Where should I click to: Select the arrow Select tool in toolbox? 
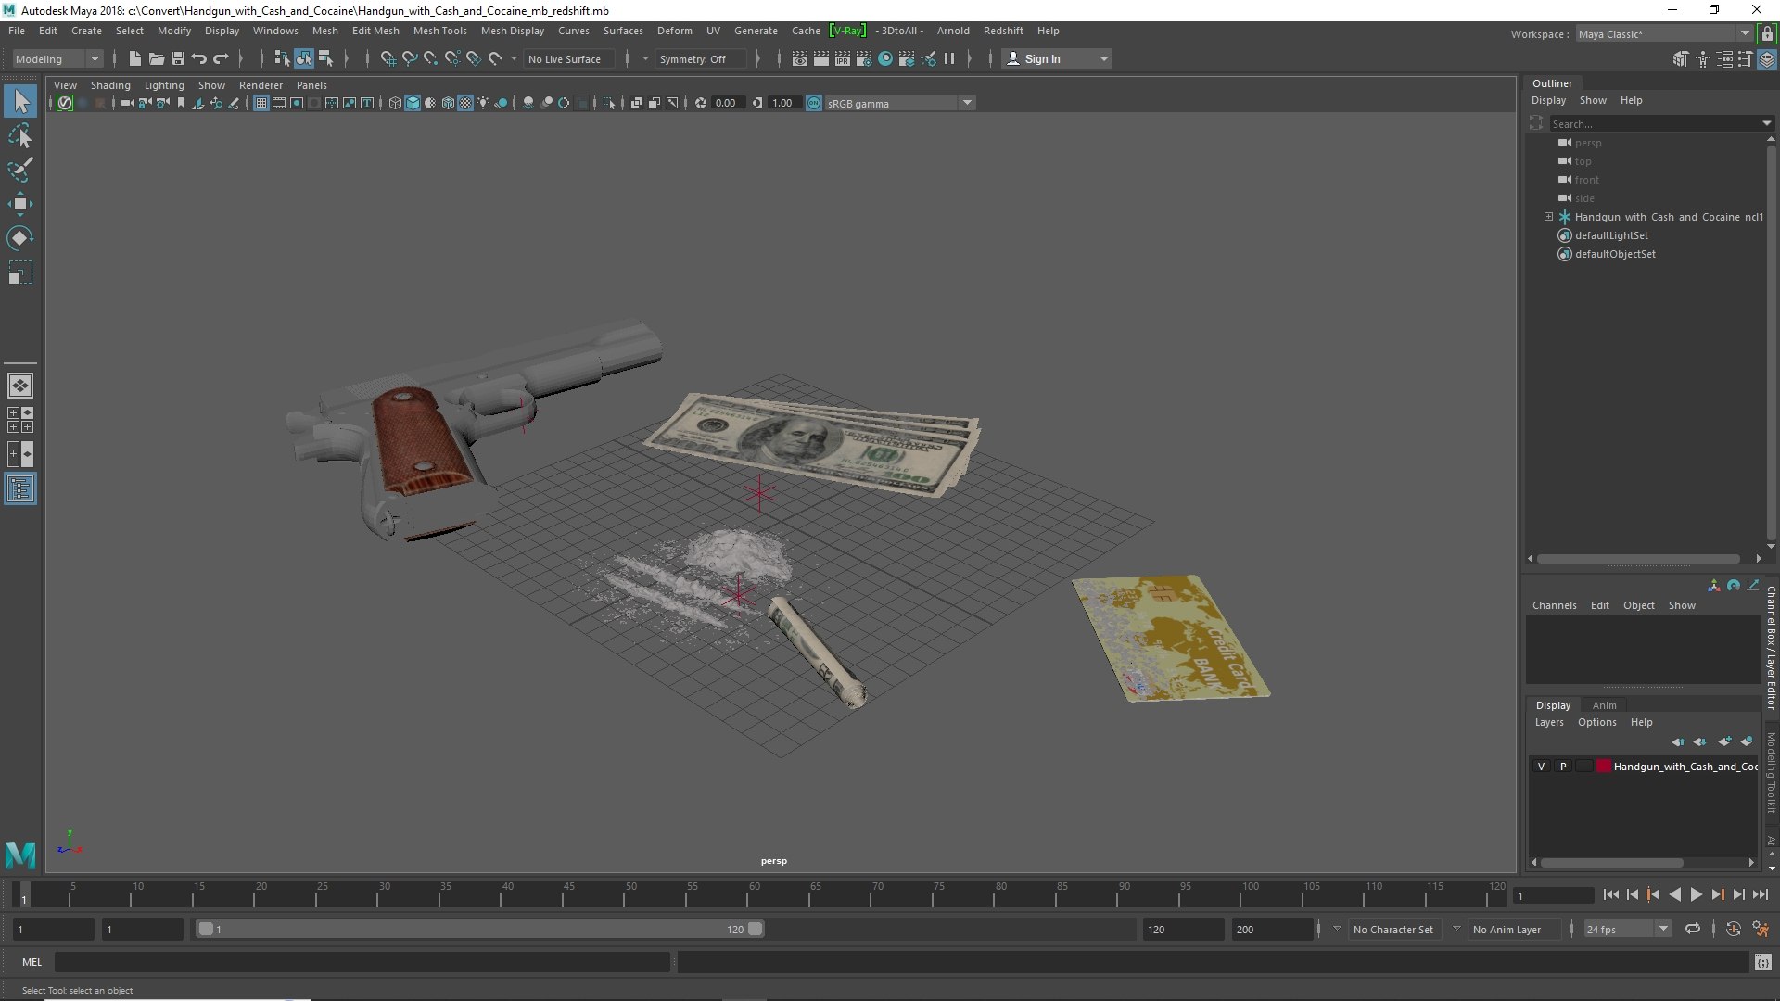pos(20,101)
